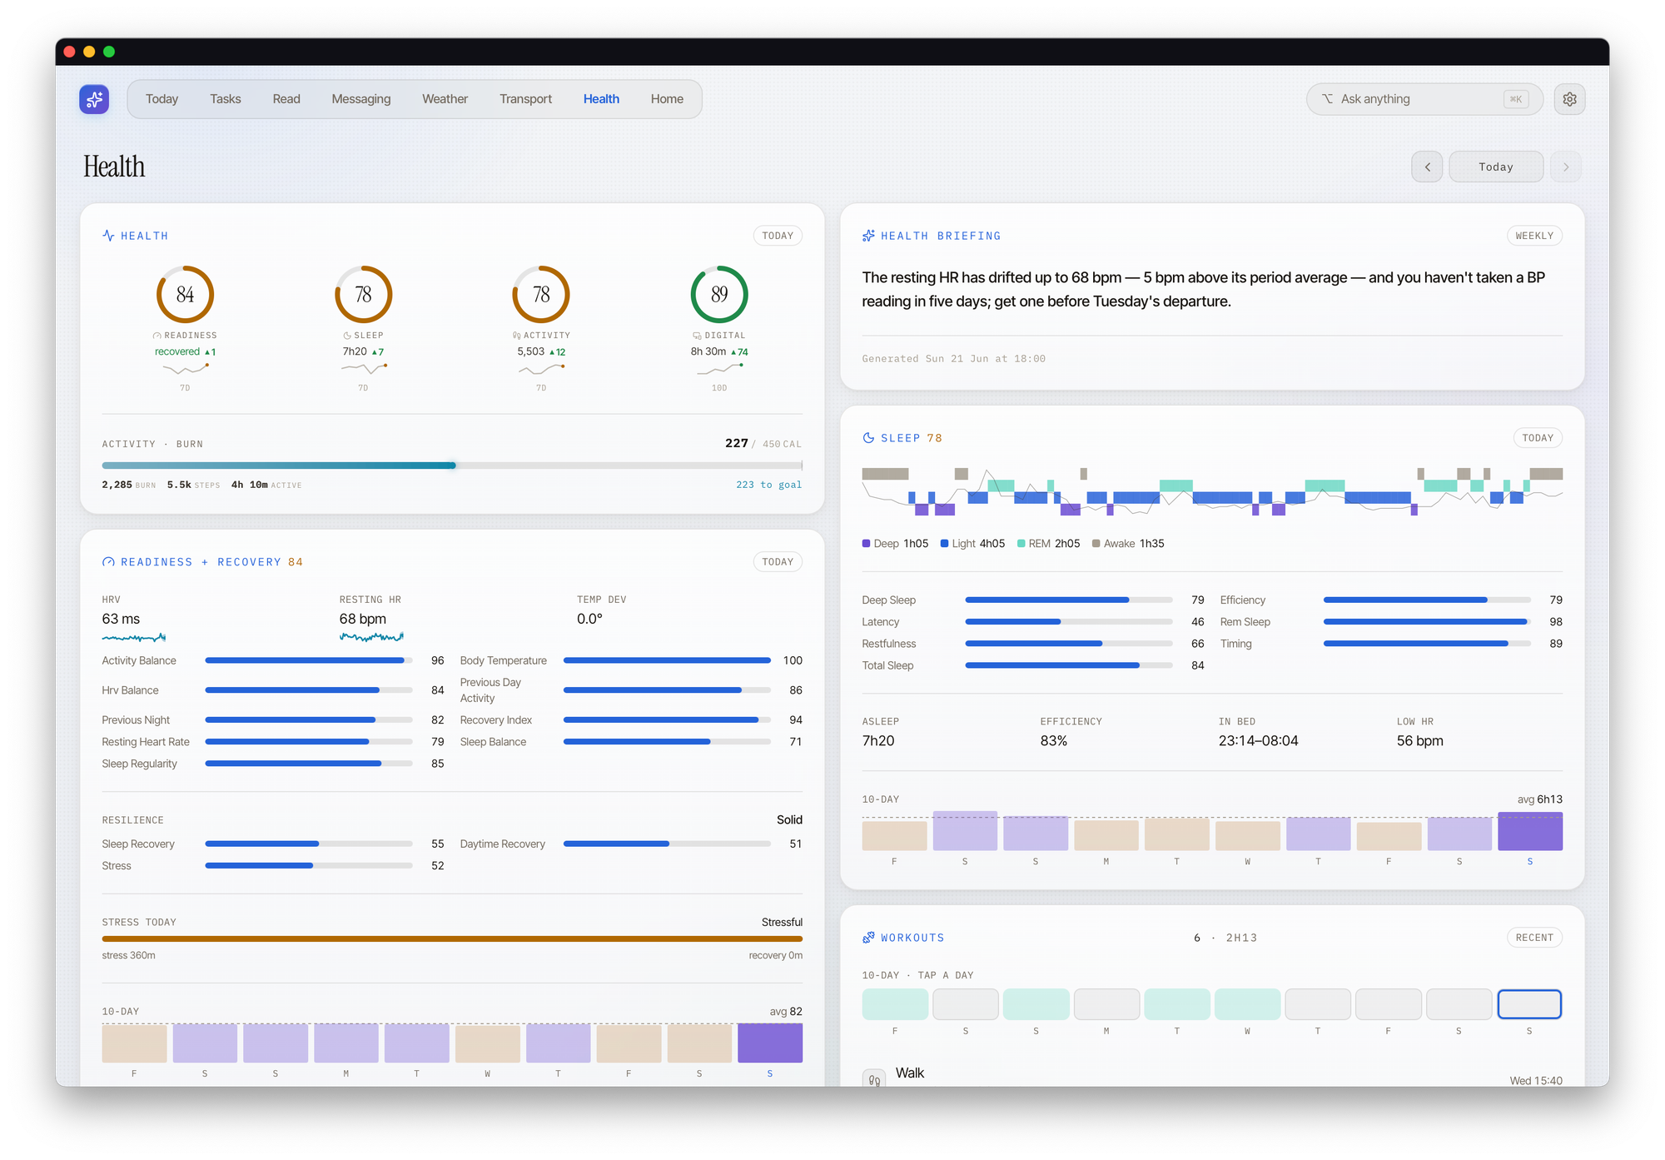Click the Resilience 'Solid' label
The width and height of the screenshot is (1665, 1160).
point(789,820)
